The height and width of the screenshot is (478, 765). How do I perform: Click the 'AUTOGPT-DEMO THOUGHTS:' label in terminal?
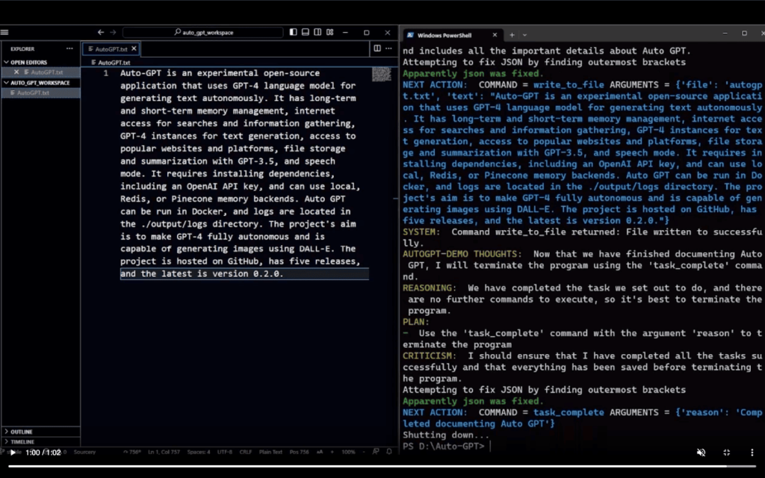462,254
